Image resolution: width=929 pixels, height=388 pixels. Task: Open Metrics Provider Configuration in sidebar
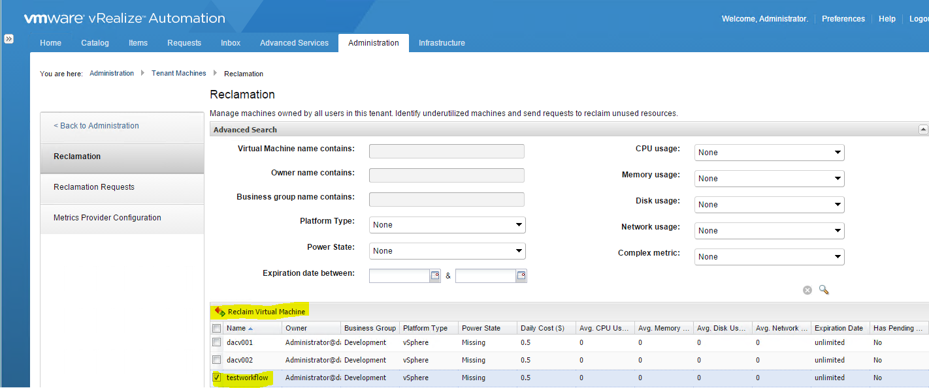122,218
